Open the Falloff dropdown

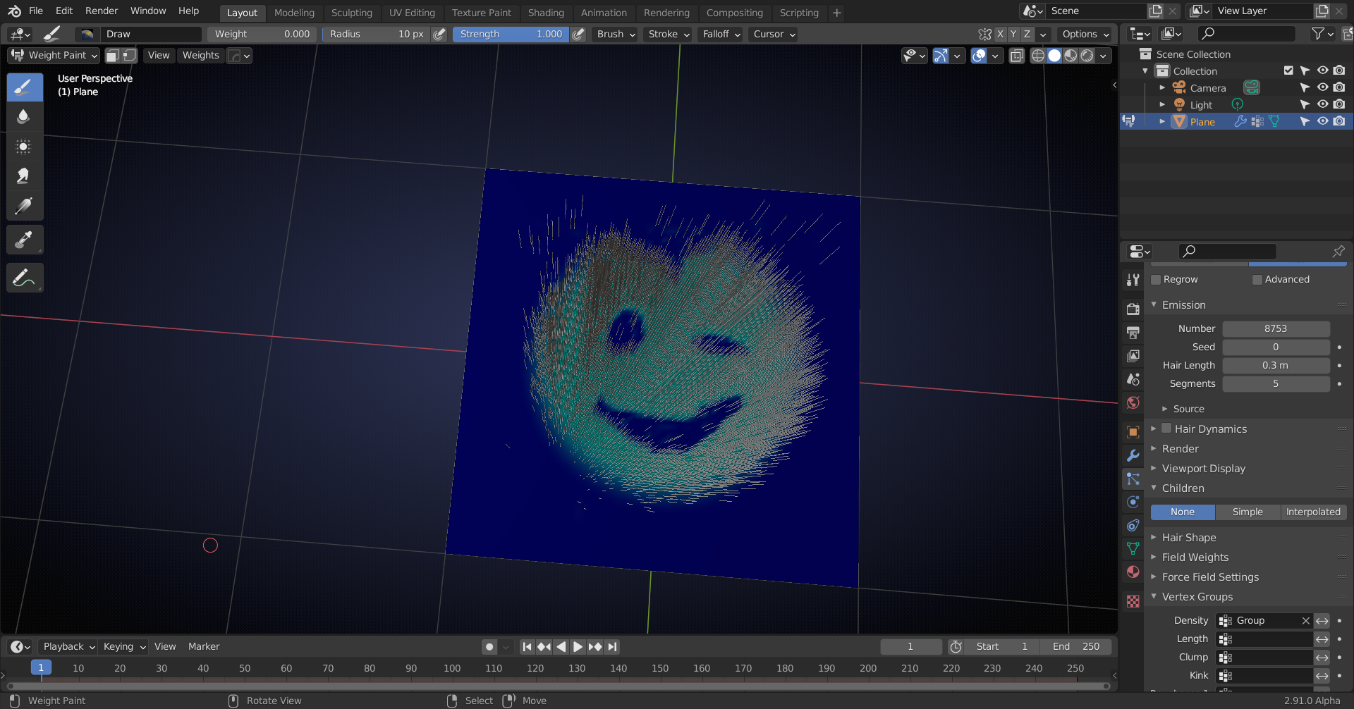click(x=721, y=34)
